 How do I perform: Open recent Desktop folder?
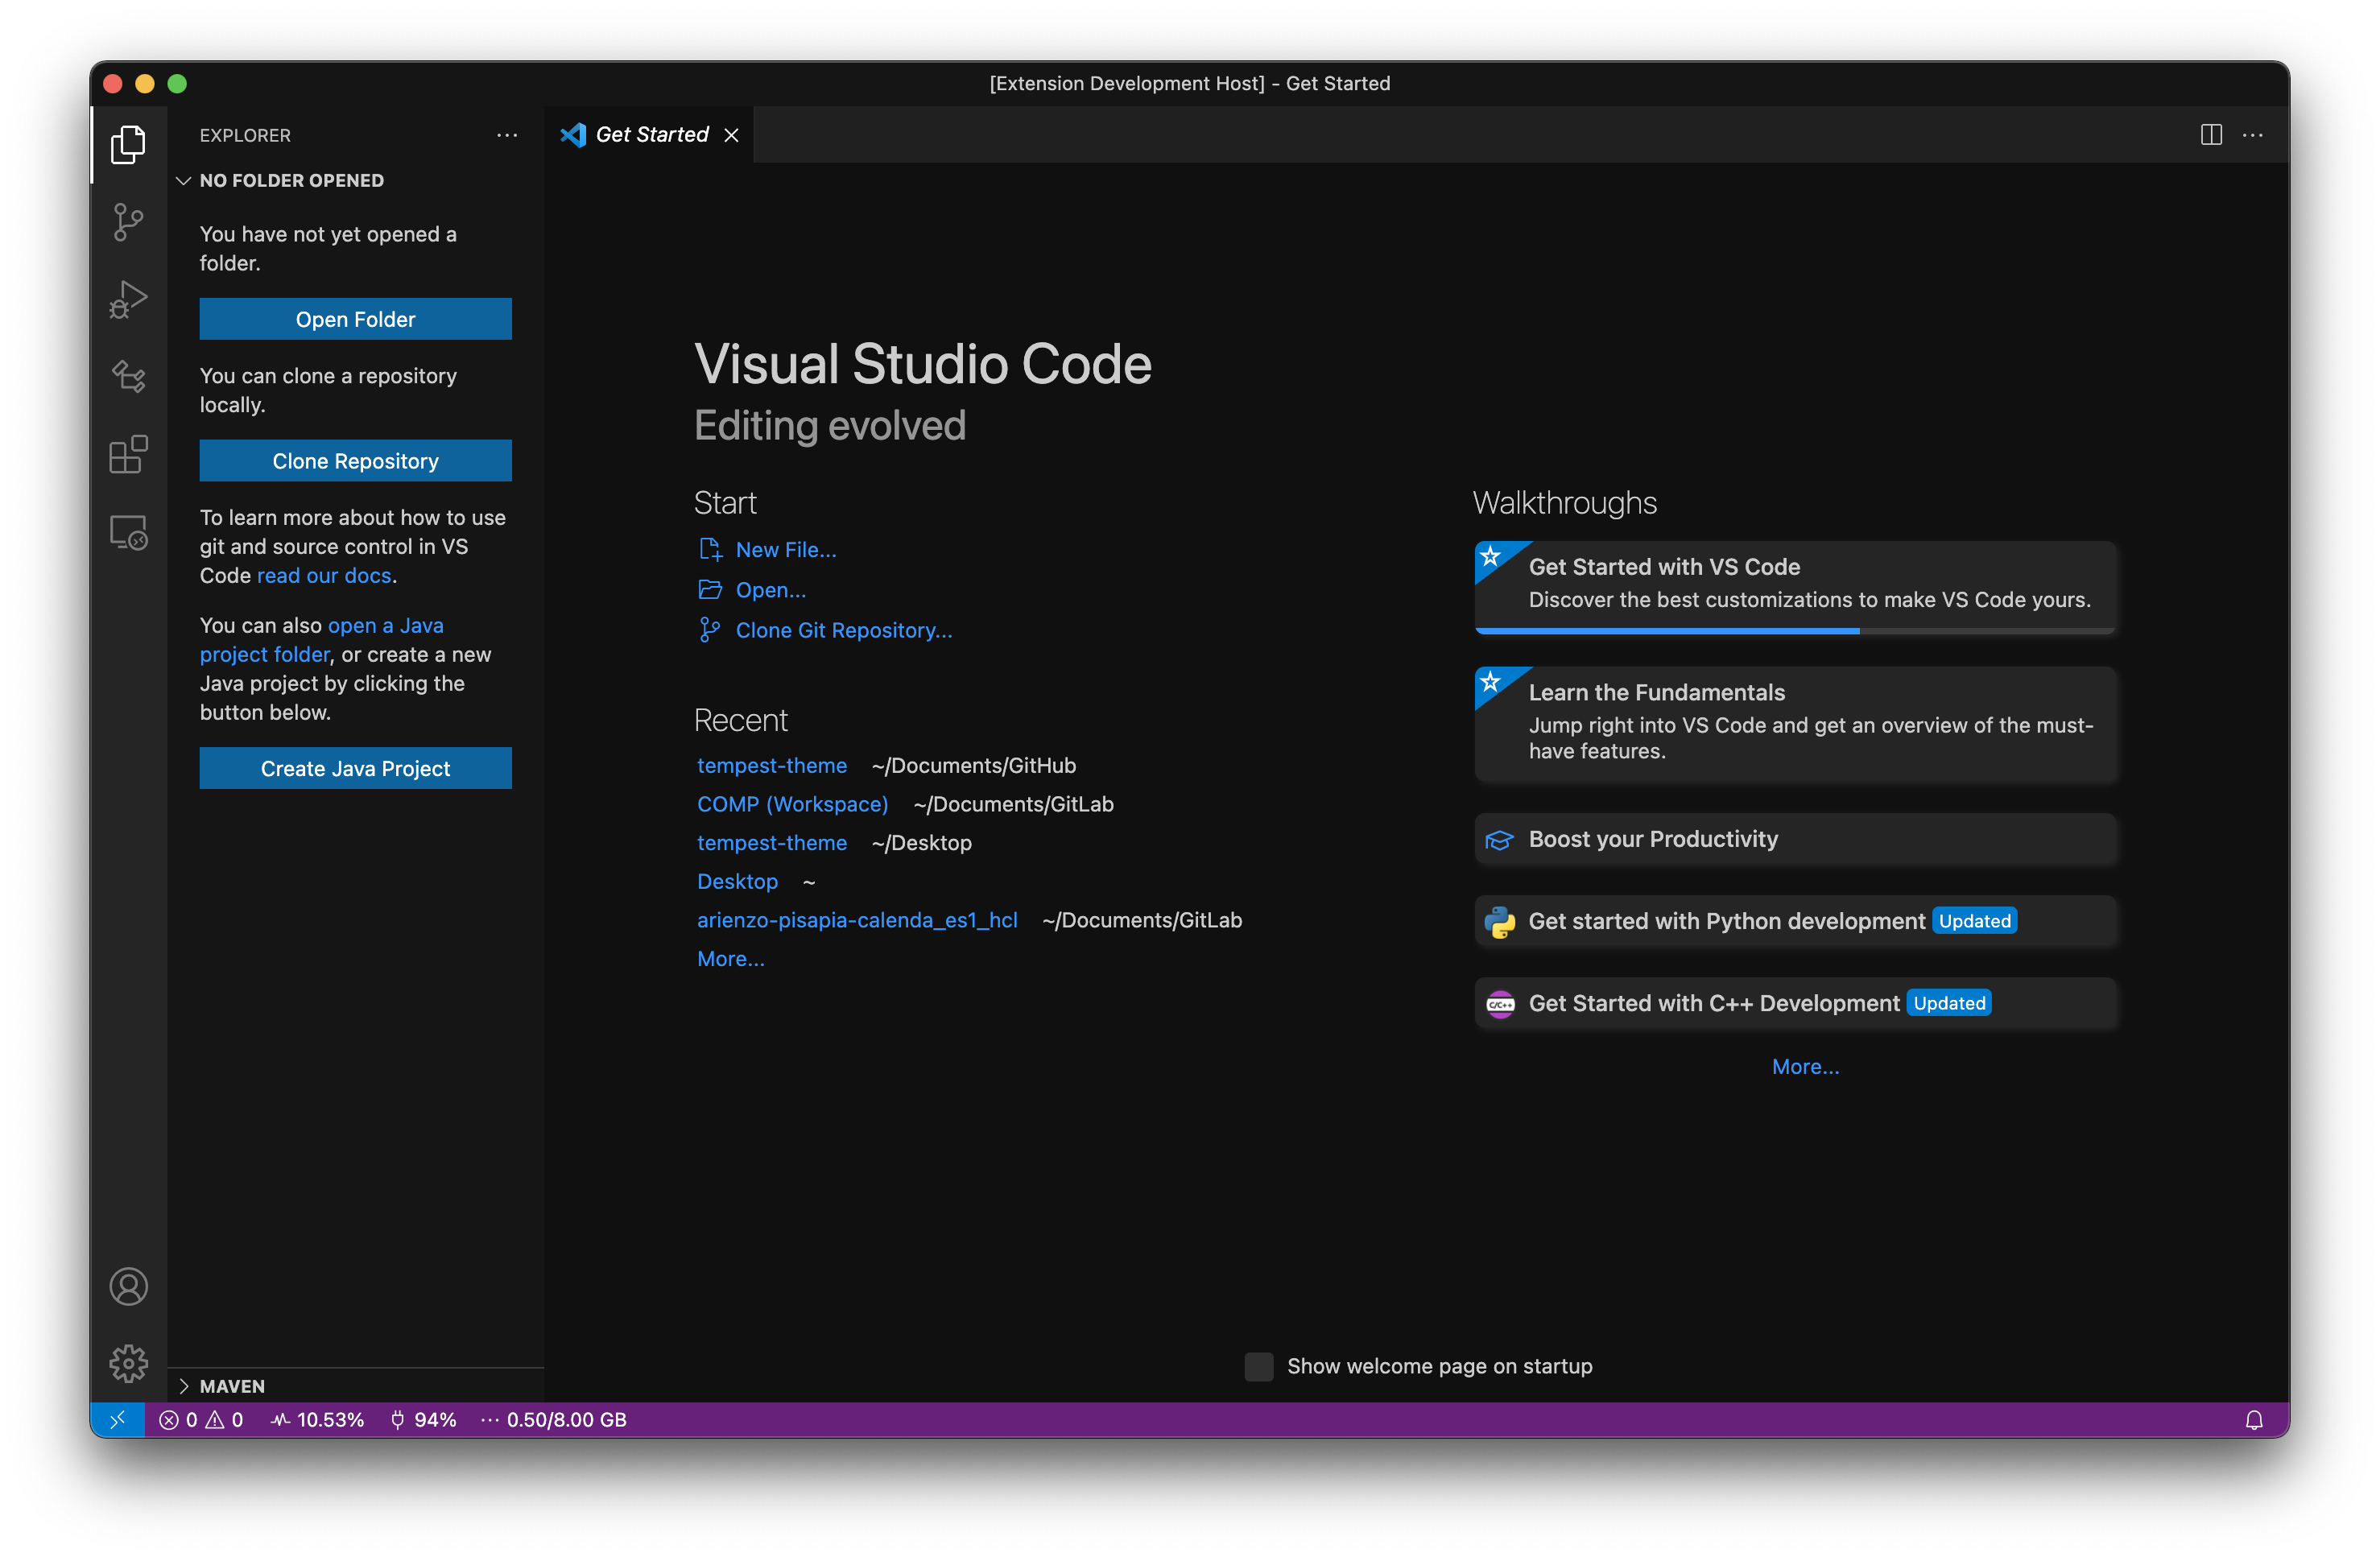click(738, 881)
